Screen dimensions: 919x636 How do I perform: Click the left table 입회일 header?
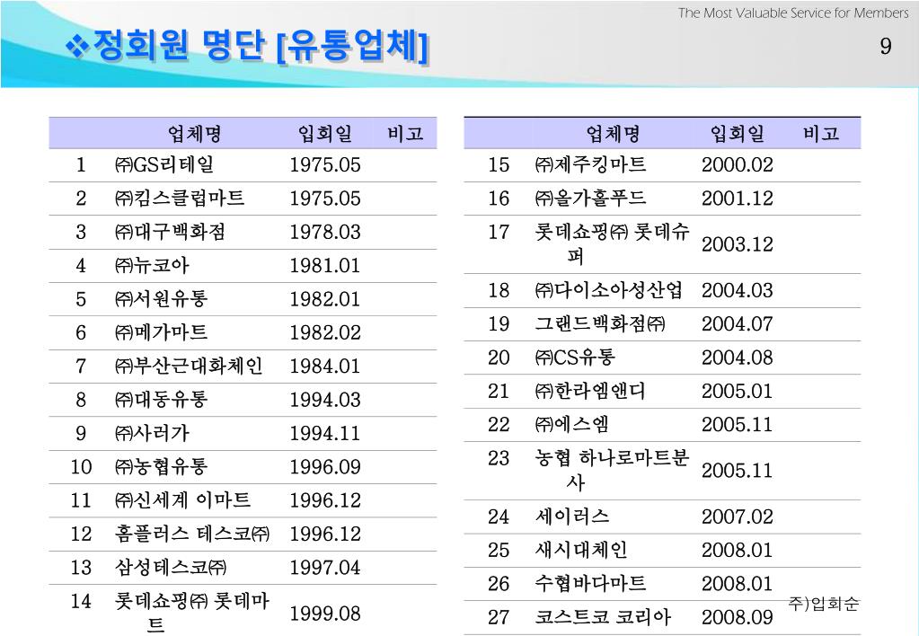coord(325,134)
